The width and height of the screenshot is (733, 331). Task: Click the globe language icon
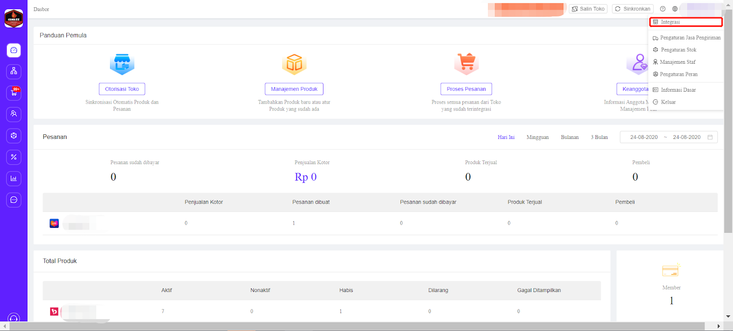click(675, 9)
